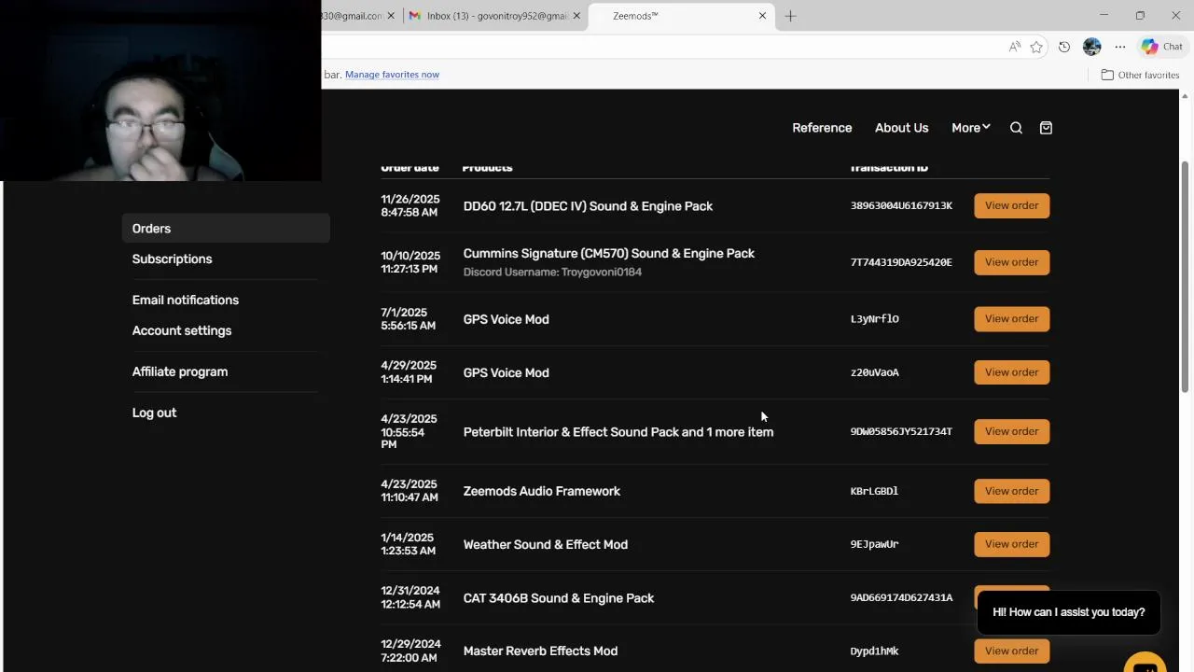Click 'Master Reverb Effects Mod' product name
This screenshot has width=1194, height=672.
pyautogui.click(x=540, y=651)
